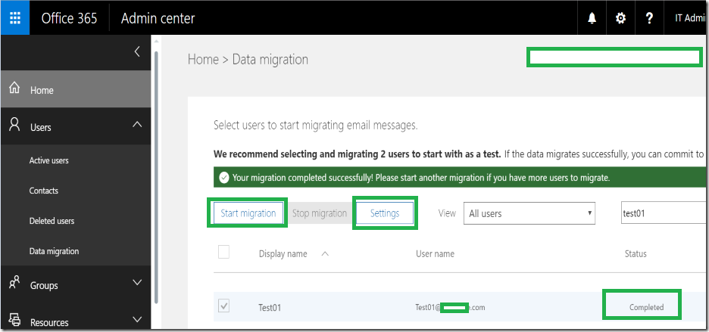Open Contacts page
This screenshot has height=332, width=709.
point(43,191)
